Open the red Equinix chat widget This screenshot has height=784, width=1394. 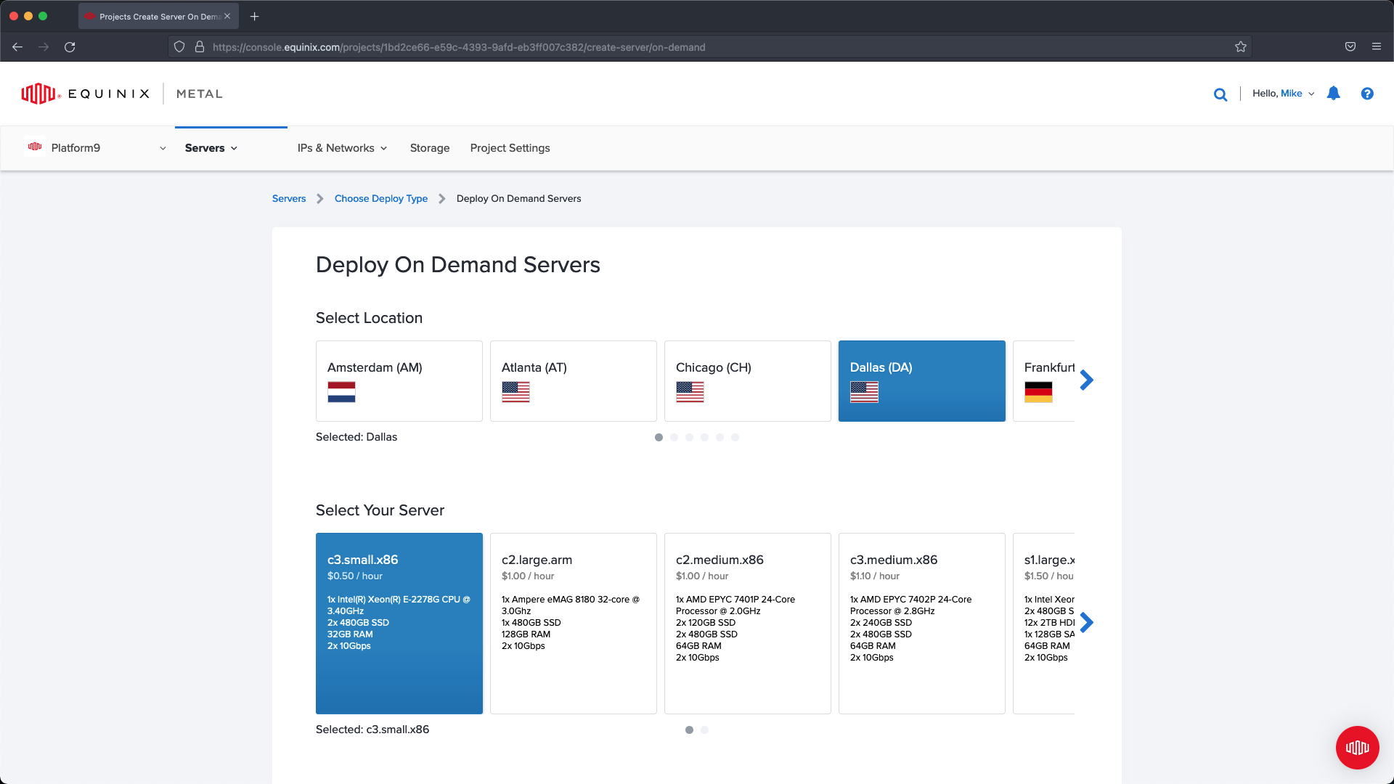click(1357, 747)
